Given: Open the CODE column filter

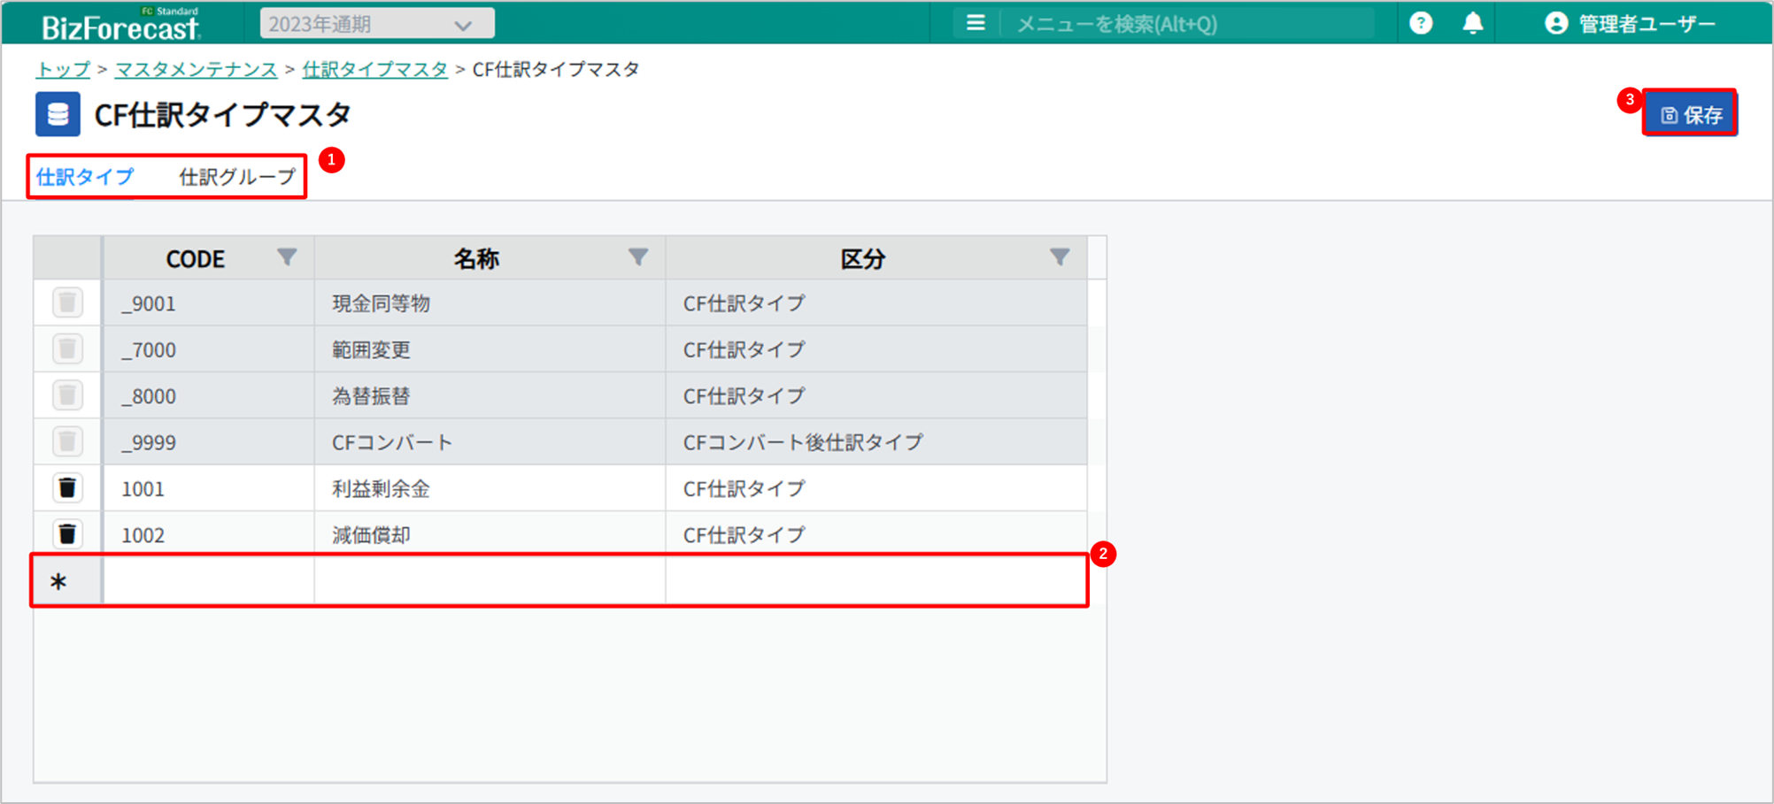Looking at the screenshot, I should click(287, 257).
